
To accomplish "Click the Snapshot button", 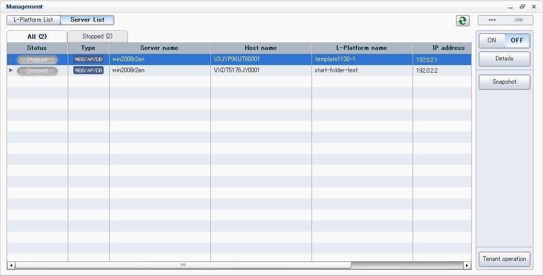I will (x=504, y=82).
